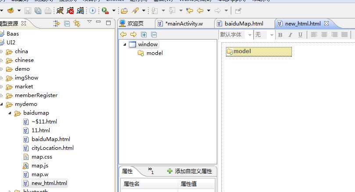Click the expand arrows icon in resource panel
The height and width of the screenshot is (192, 355).
point(56,23)
